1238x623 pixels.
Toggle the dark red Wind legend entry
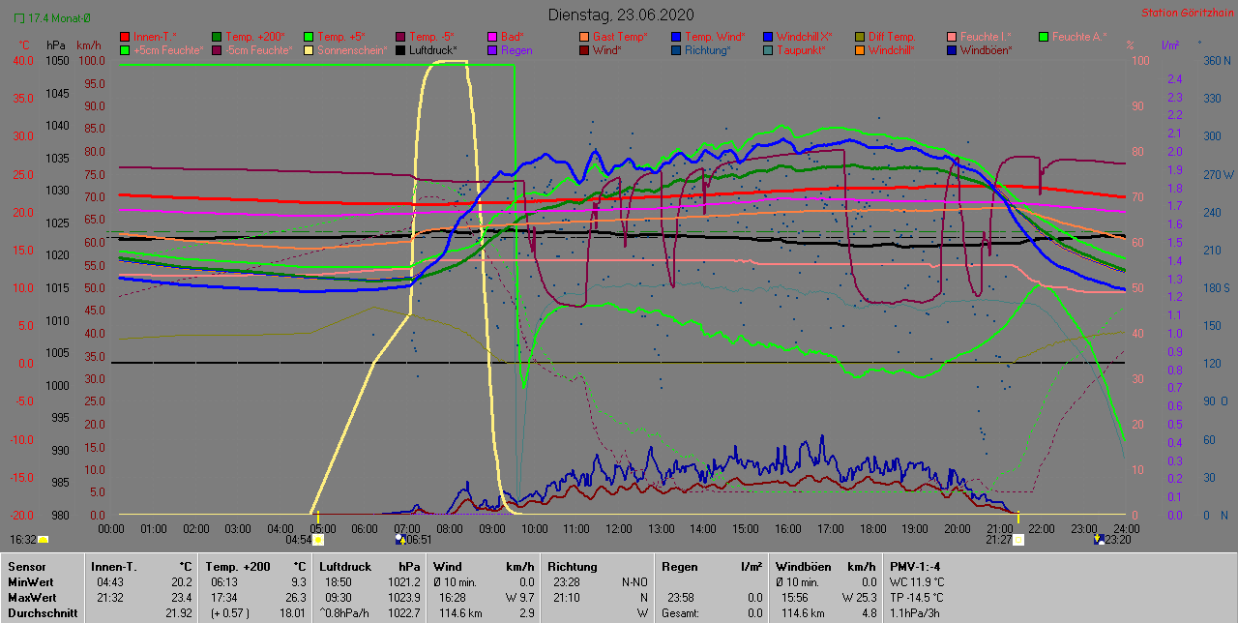click(x=601, y=50)
